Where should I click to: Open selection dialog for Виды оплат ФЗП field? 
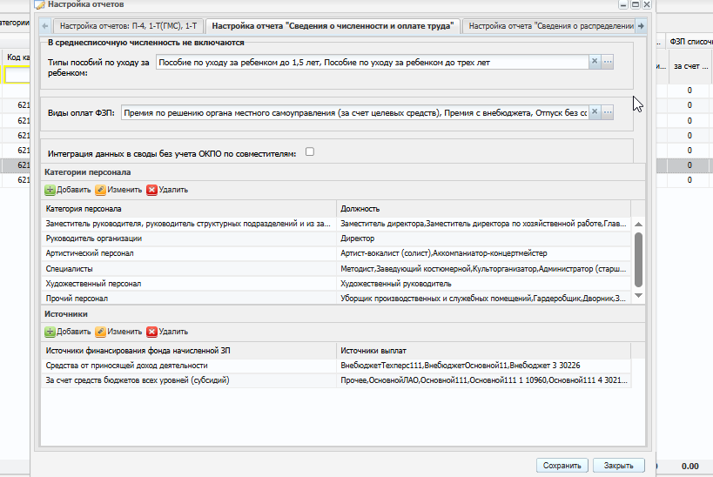[x=609, y=112]
